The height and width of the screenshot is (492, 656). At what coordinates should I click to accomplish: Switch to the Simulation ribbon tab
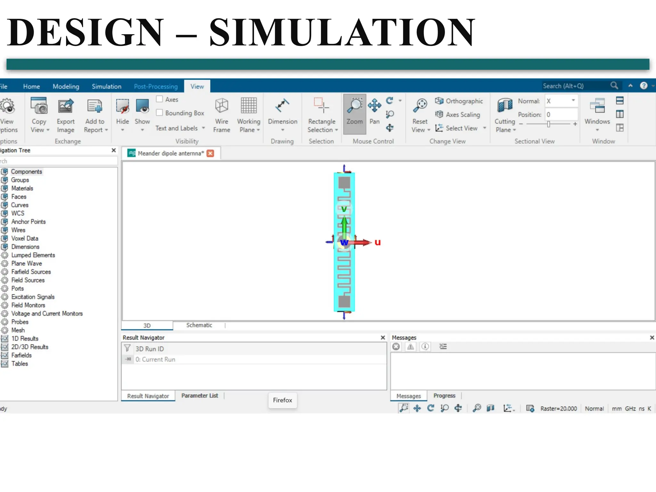tap(106, 86)
